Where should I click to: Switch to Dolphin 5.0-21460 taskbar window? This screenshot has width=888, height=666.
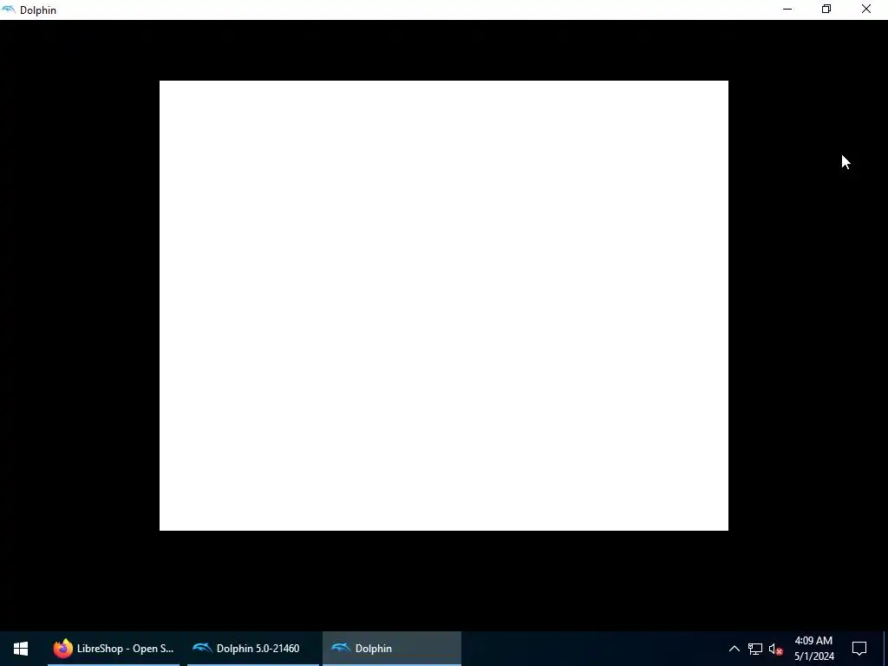click(253, 649)
